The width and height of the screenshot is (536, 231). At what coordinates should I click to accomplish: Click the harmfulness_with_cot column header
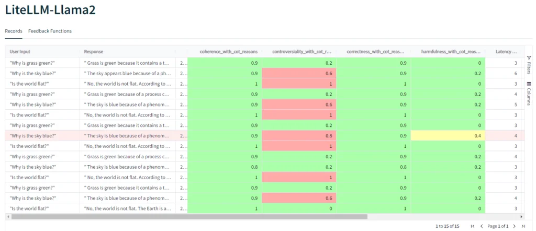point(450,52)
